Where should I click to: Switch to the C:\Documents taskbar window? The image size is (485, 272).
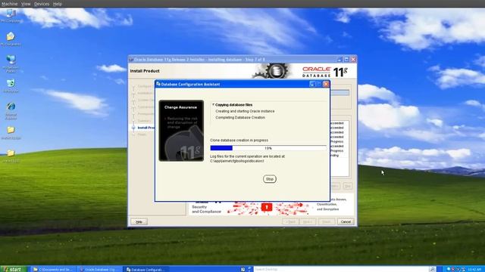pos(53,269)
